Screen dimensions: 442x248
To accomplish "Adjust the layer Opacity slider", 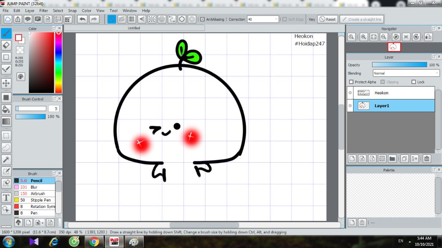I will coord(399,65).
